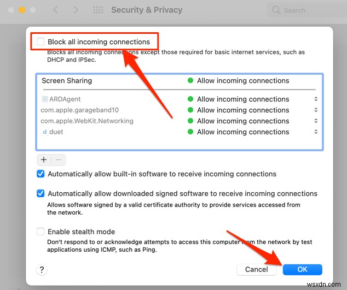Enable Block all incoming connections checkbox

point(41,42)
